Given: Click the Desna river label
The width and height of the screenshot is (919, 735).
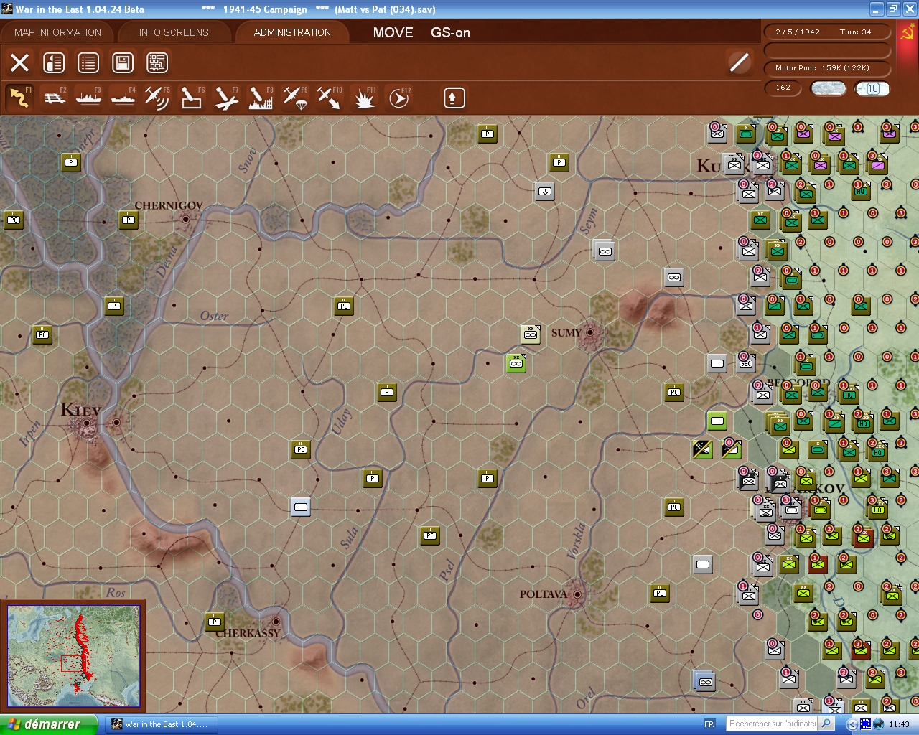Looking at the screenshot, I should [166, 261].
